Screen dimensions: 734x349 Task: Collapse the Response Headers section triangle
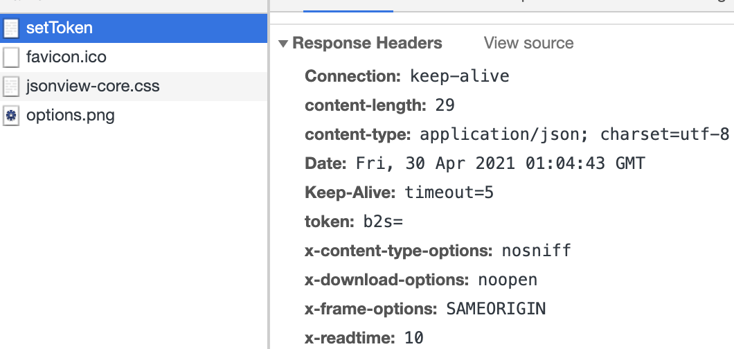tap(283, 44)
